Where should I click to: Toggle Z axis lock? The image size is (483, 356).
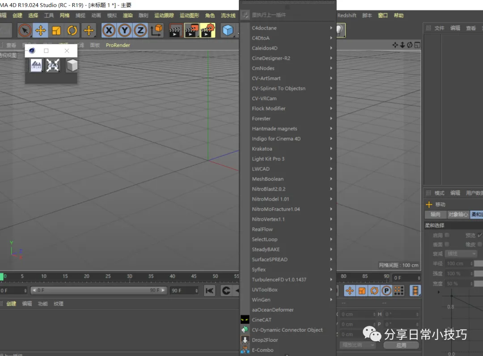point(140,30)
